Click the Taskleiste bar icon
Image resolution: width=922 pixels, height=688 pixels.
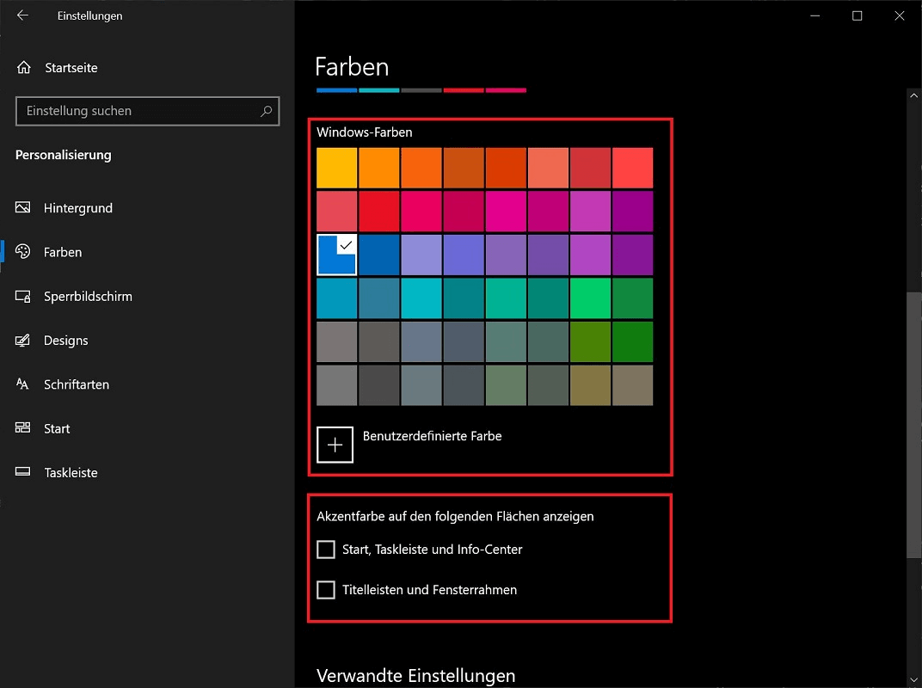(x=23, y=472)
